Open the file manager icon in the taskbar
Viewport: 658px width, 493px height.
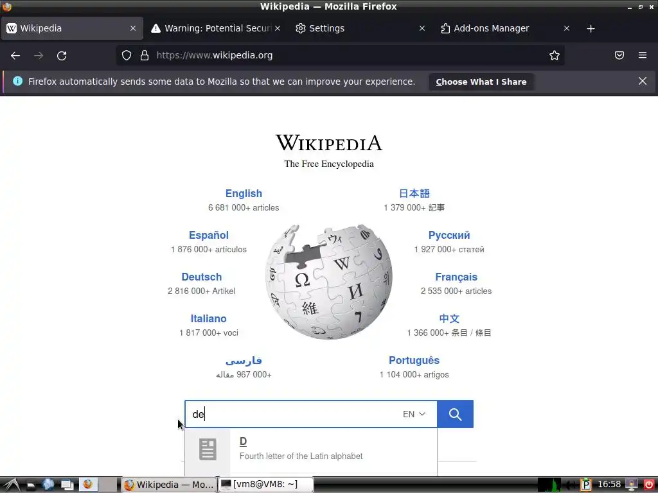(x=31, y=485)
